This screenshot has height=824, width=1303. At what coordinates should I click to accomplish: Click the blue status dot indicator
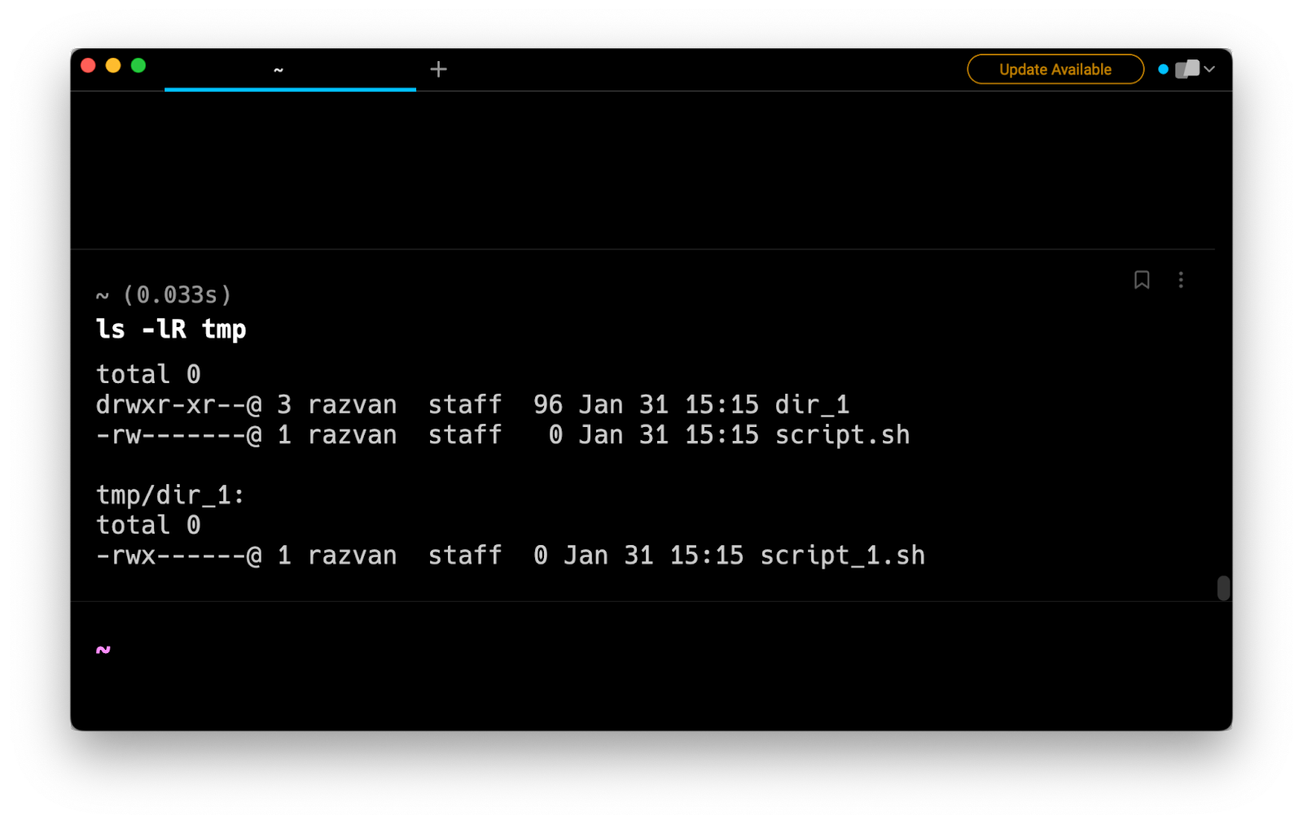tap(1163, 69)
